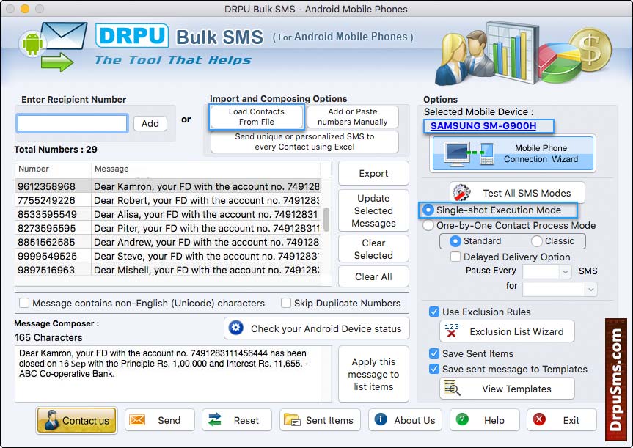Viewport: 633px width, 448px height.
Task: Select the row with number 9612358968
Action: [x=168, y=186]
